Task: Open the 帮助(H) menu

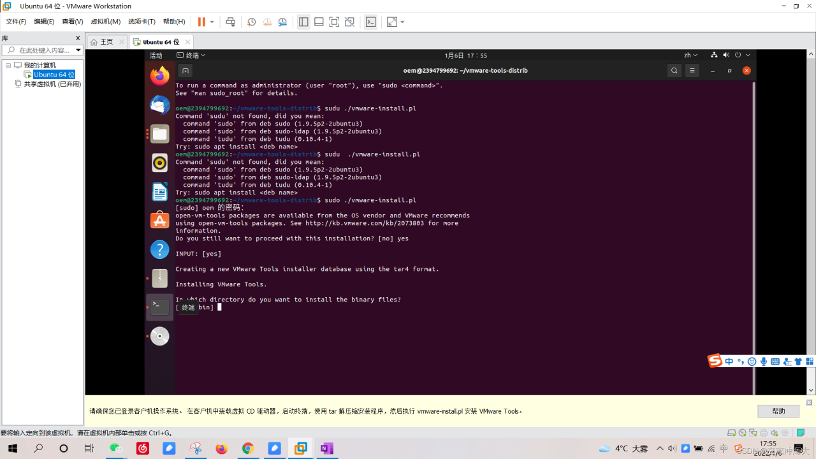Action: (174, 22)
